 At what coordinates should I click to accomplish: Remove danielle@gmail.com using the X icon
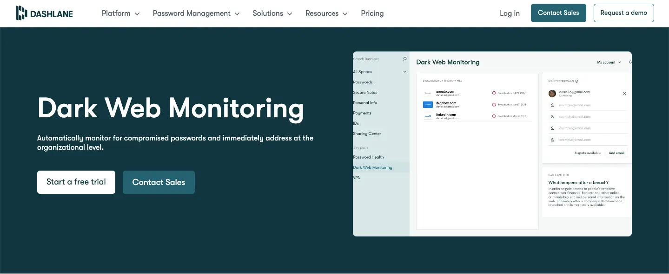(624, 94)
